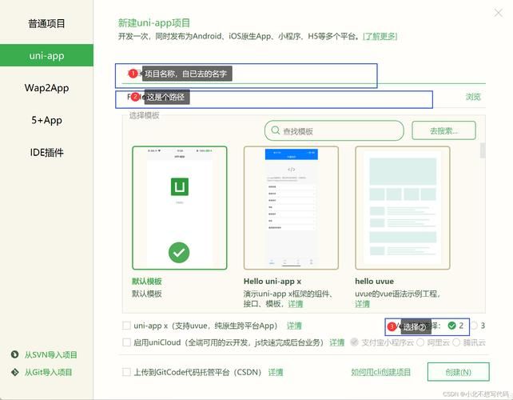
Task: Select Vue version 2 radio button
Action: (x=451, y=326)
